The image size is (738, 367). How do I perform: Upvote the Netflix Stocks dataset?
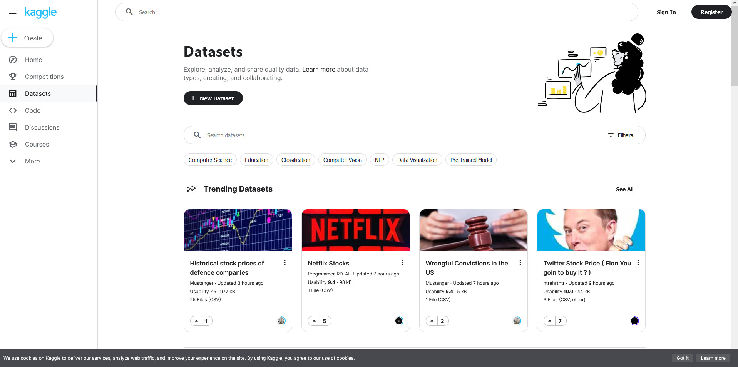tap(314, 321)
